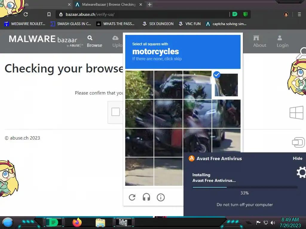Click the Avast orange logo icon

(192, 158)
